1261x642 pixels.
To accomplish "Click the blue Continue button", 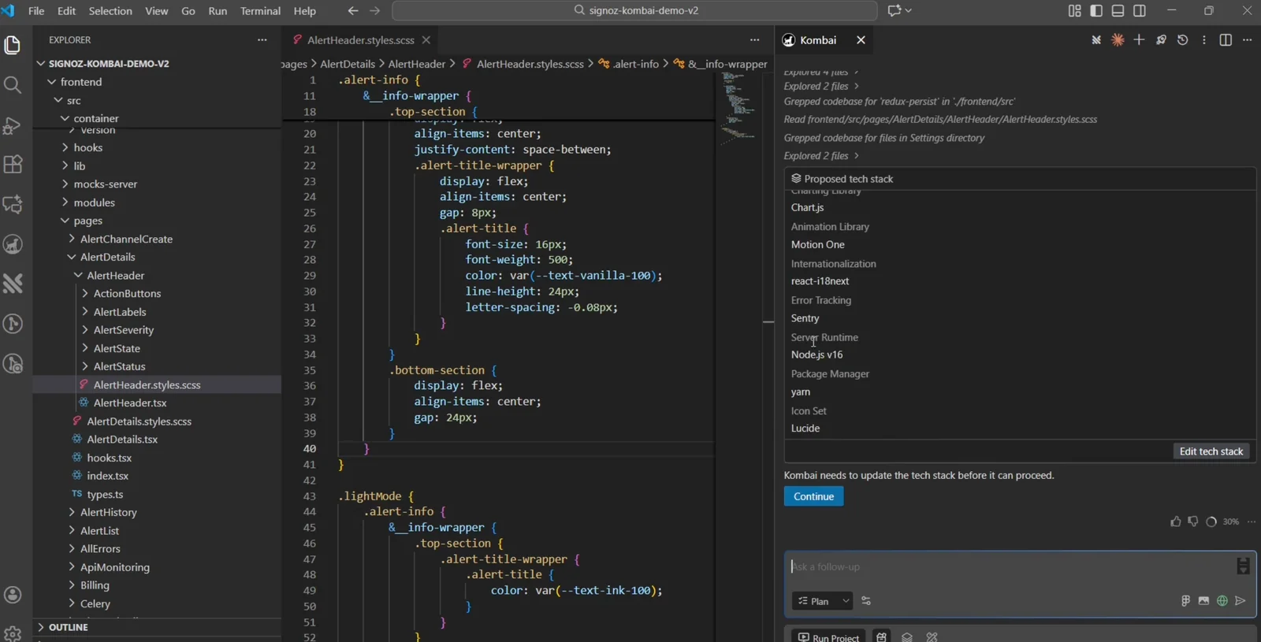I will pos(813,496).
